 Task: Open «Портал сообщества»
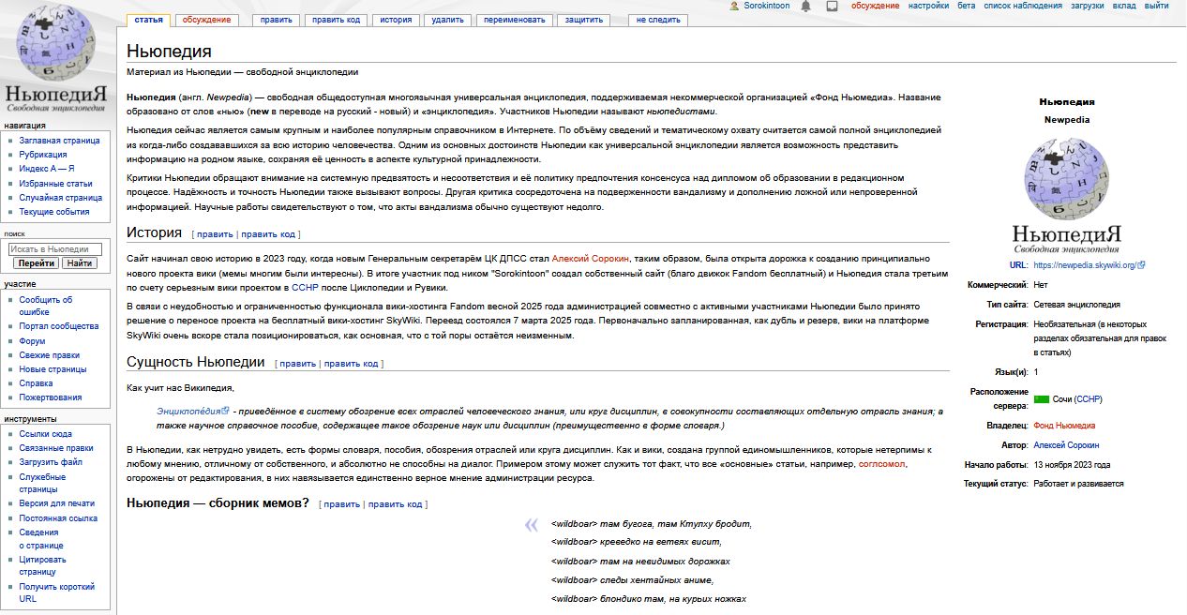(x=58, y=326)
